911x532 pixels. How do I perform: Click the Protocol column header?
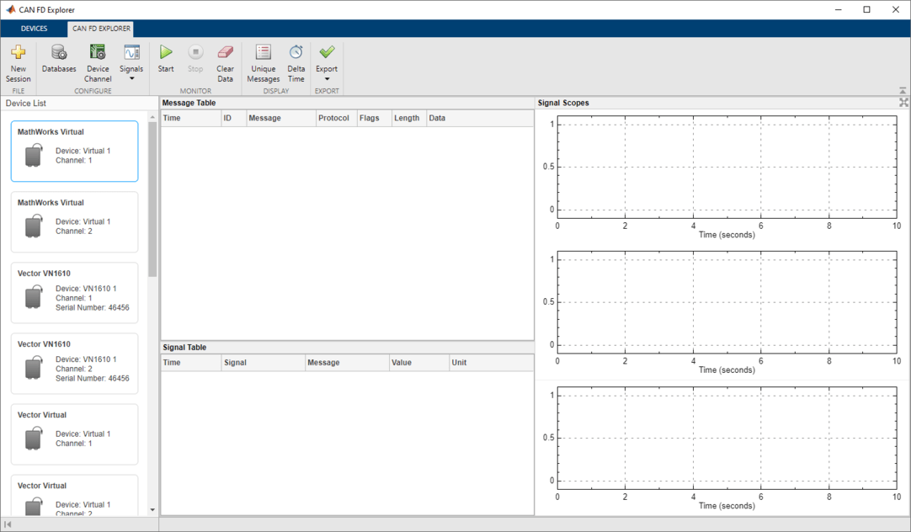(334, 119)
